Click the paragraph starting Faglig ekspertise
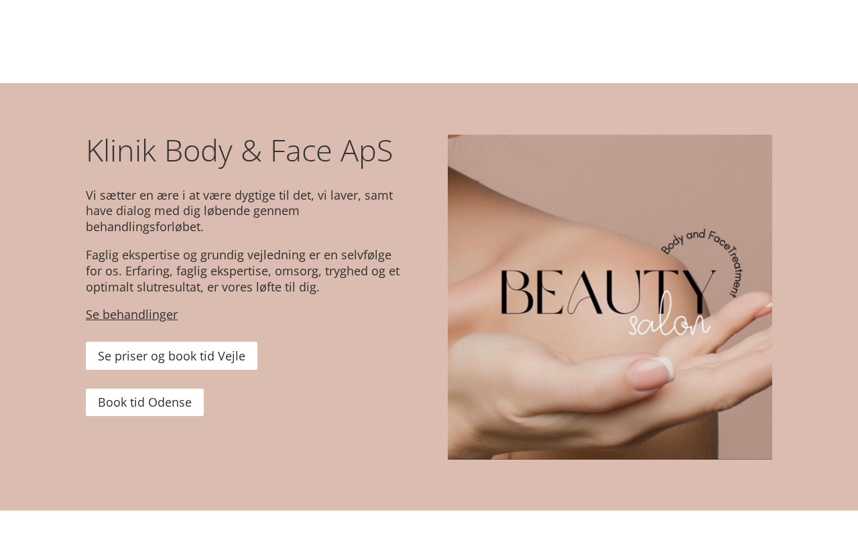 (244, 271)
